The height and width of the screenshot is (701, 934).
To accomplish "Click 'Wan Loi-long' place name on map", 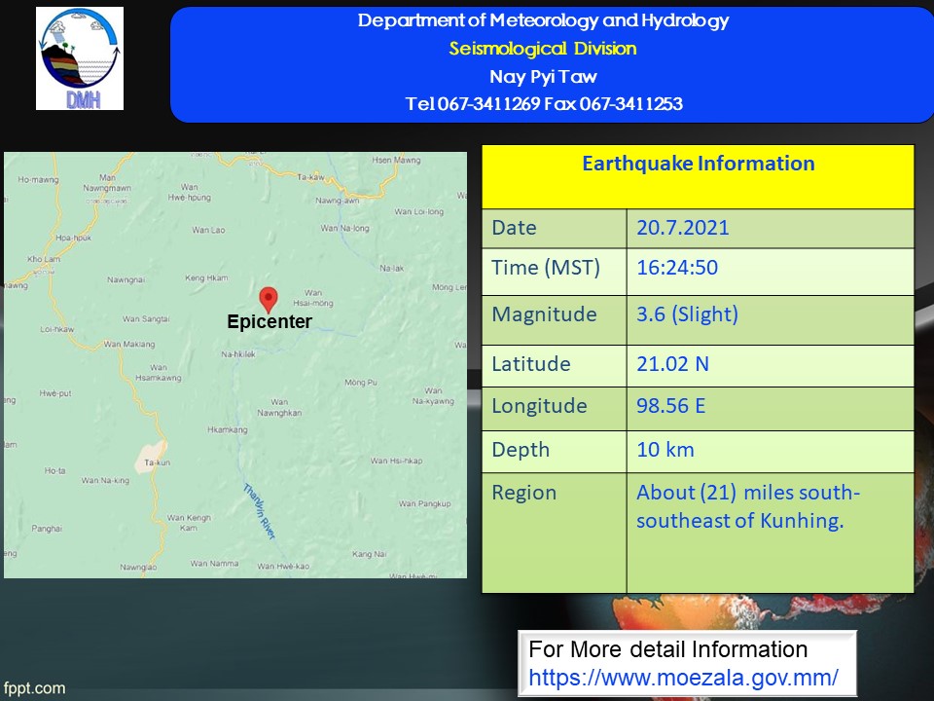I will tap(419, 211).
